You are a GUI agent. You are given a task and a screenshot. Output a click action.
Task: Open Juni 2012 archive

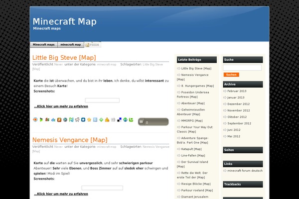pos(234,130)
